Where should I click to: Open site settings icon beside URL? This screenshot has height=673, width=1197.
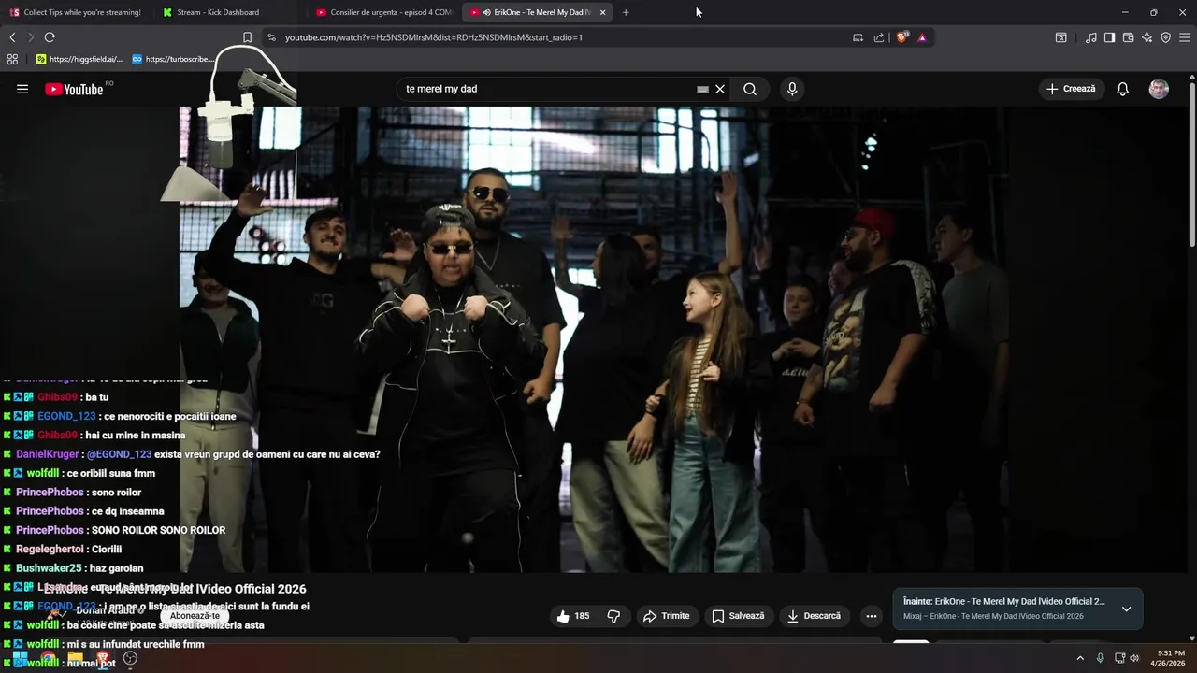pyautogui.click(x=271, y=37)
